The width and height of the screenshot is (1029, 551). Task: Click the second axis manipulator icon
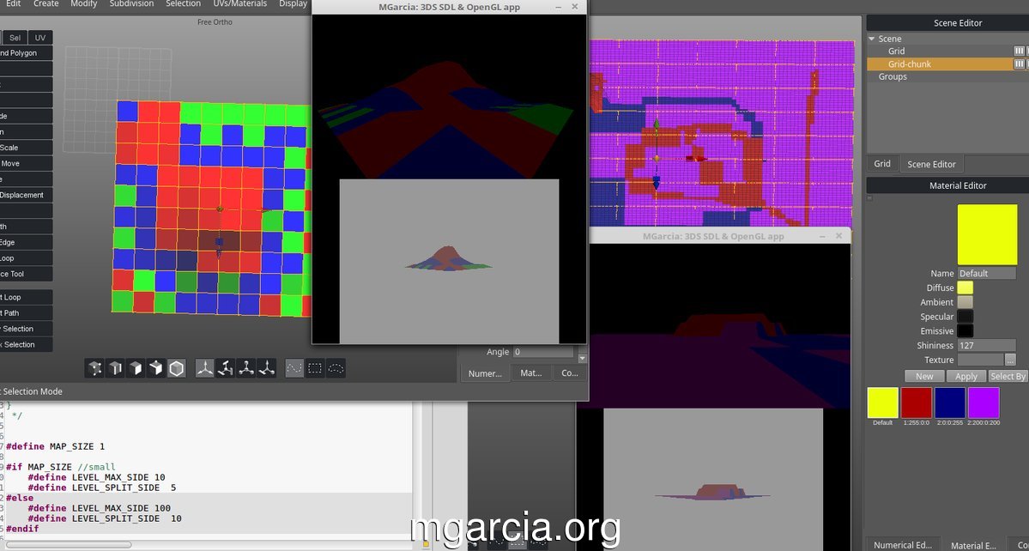coord(225,369)
